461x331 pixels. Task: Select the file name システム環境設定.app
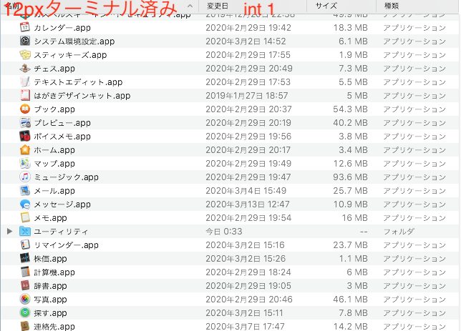tap(74, 41)
